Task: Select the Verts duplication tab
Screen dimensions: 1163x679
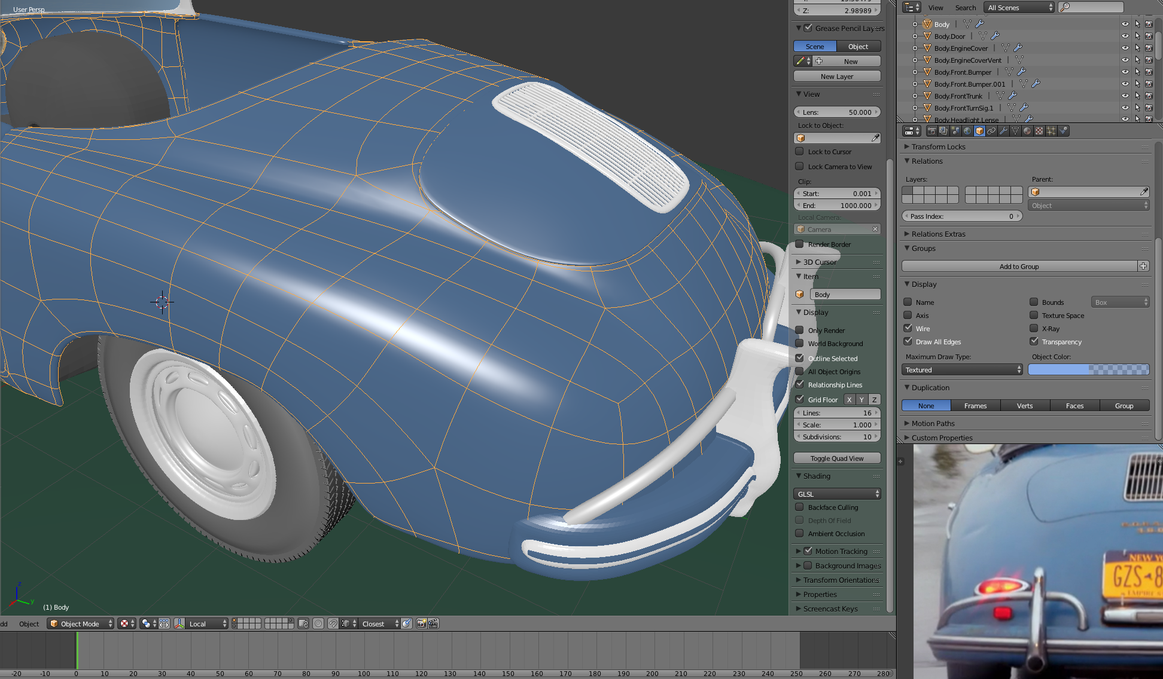Action: point(1025,405)
